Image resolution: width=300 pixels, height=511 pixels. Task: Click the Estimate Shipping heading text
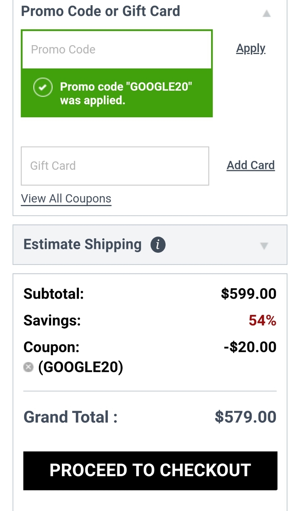click(82, 245)
